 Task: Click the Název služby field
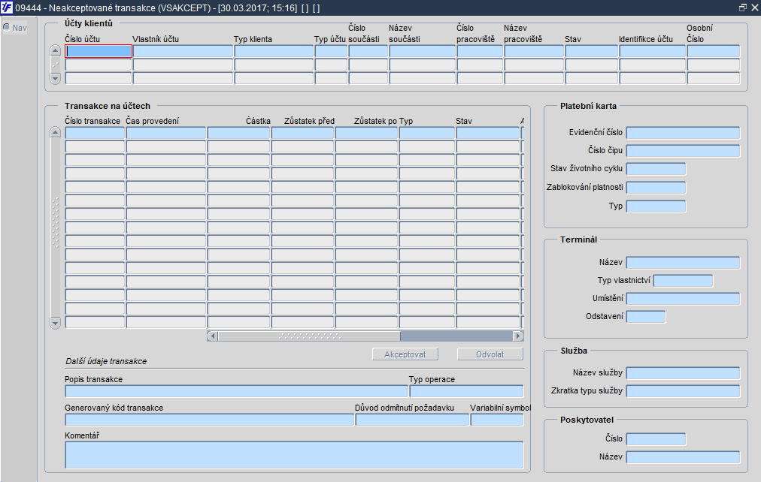click(x=683, y=373)
